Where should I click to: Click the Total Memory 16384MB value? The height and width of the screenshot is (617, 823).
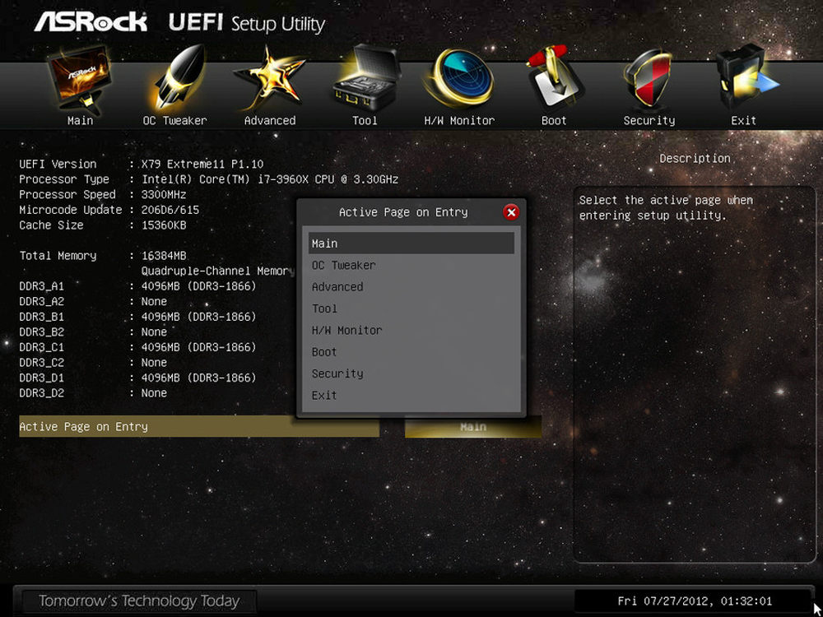point(164,256)
